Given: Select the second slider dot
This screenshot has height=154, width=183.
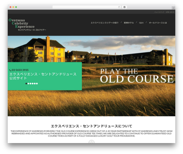Looking at the screenshot, I should click(x=28, y=83).
